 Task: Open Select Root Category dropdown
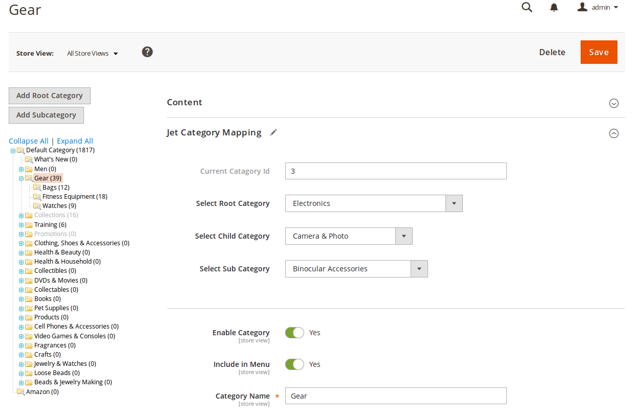pos(374,203)
